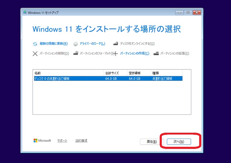Viewport: 231px width, 163px height.
Task: Choose パーティションの作成(C) link
Action: click(135, 53)
